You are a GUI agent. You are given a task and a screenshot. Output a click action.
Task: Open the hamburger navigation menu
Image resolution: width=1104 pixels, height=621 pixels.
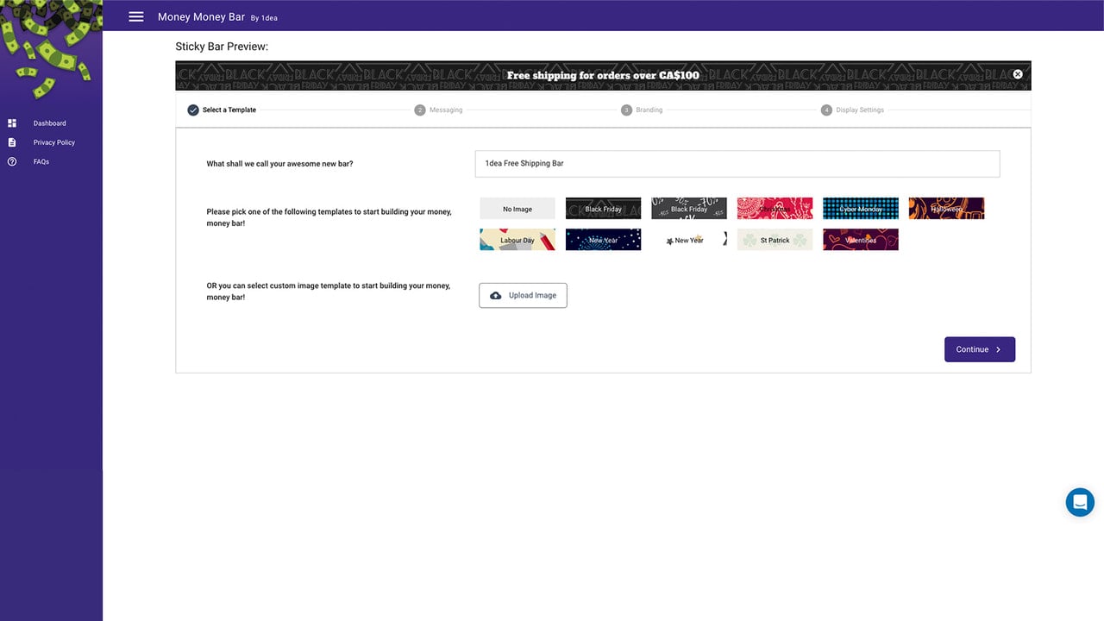point(136,16)
